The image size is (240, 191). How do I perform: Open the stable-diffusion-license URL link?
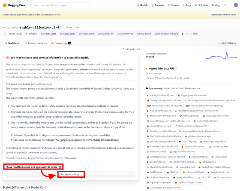[84, 140]
